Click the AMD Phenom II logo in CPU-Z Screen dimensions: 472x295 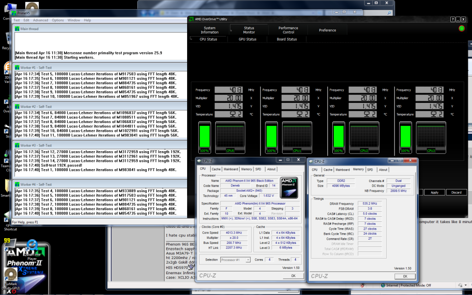pos(289,188)
